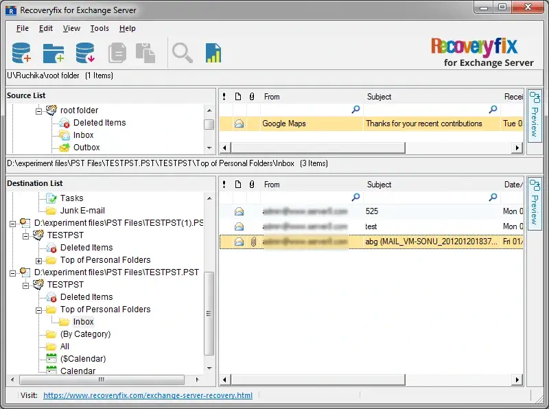Collapse Top of Personal Folders under TESTPST.PST
549x409 pixels.
coord(39,310)
